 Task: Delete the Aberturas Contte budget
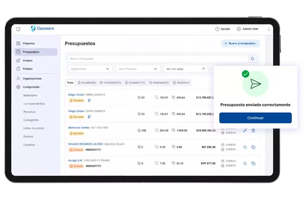(253, 130)
